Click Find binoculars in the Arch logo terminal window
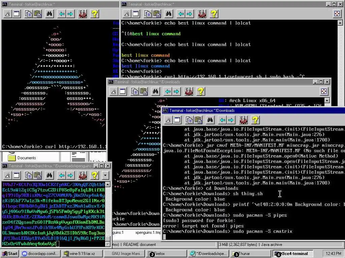Image resolution: width=345 pixels, height=258 pixels. (x=49, y=14)
